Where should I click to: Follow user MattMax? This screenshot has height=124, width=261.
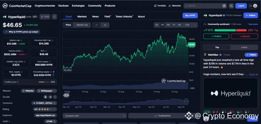pos(251,55)
